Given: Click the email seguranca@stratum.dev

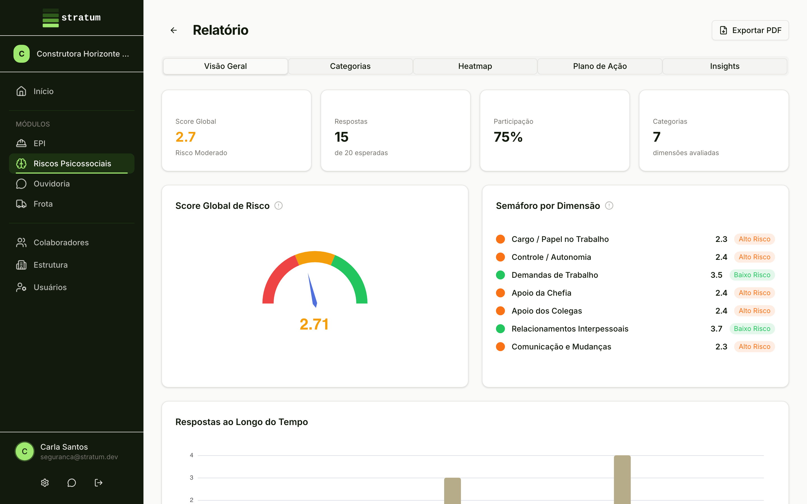Looking at the screenshot, I should (x=79, y=457).
